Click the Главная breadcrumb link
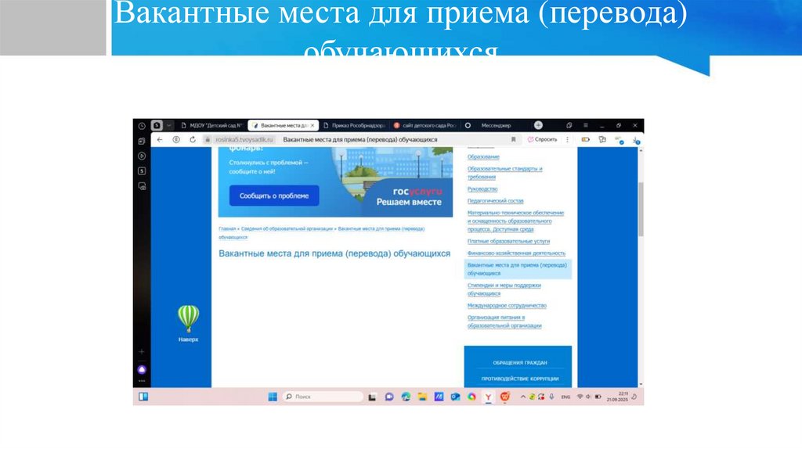802x449 pixels. (227, 229)
